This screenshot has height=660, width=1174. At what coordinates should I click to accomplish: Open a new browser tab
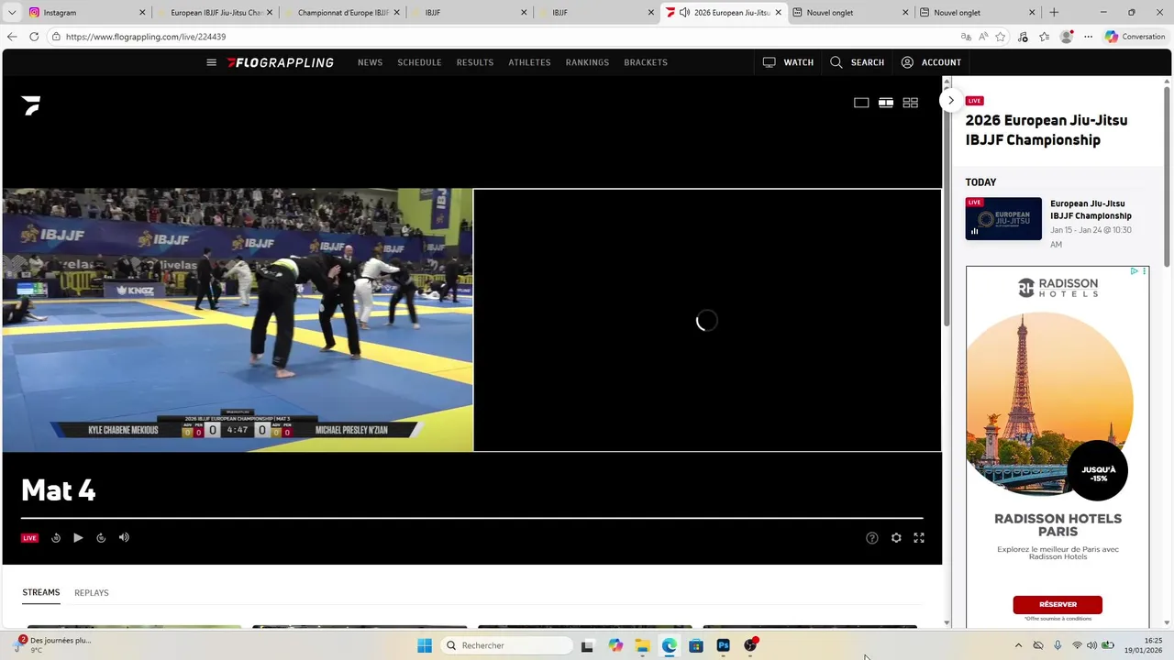pyautogui.click(x=1054, y=13)
